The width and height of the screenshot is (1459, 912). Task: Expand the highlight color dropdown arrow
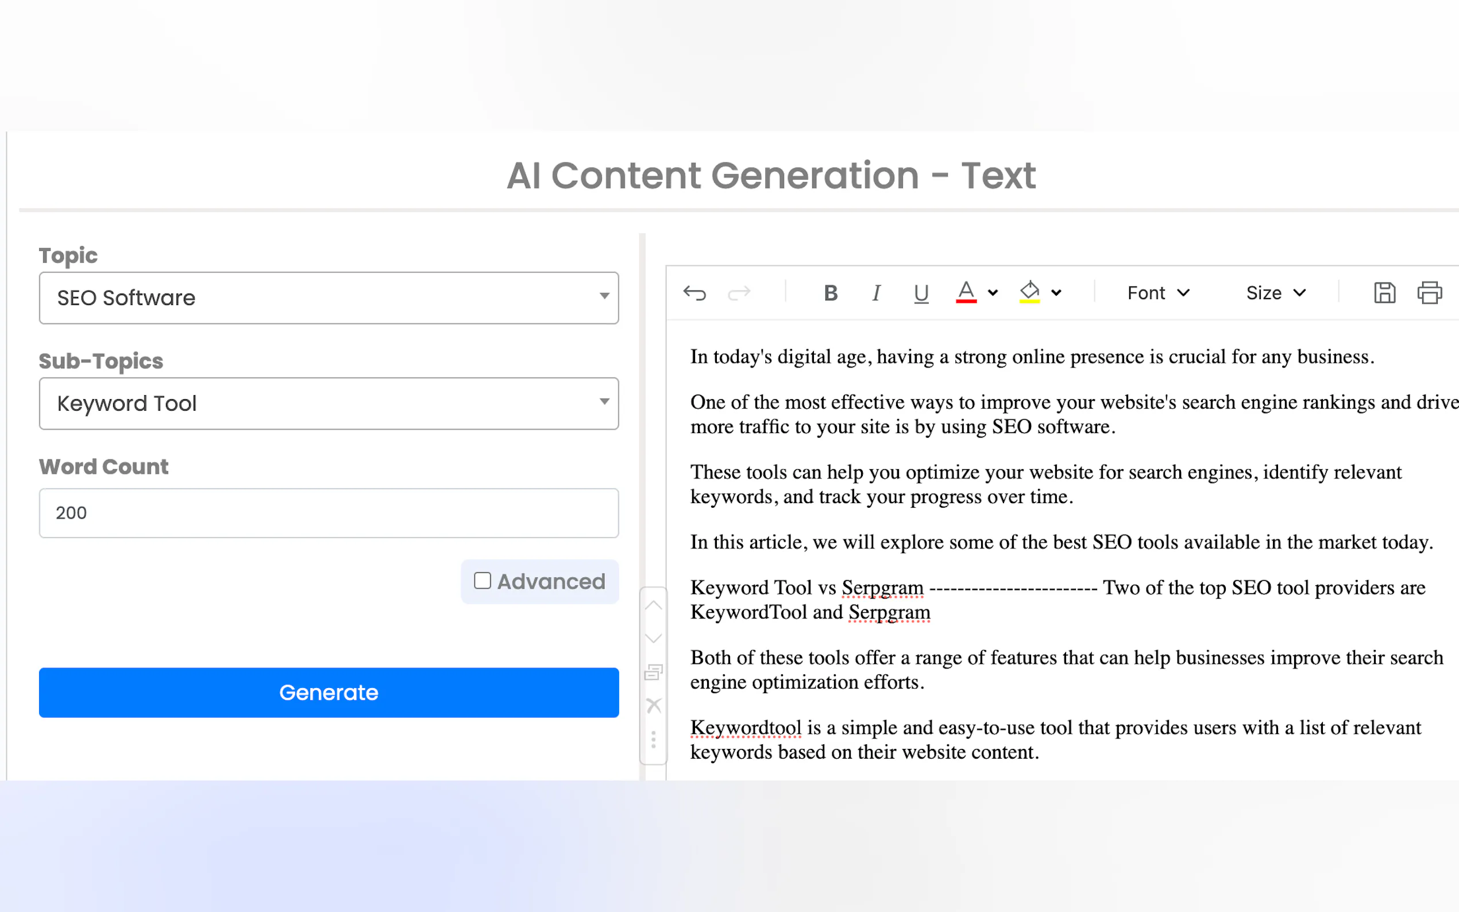point(1056,293)
